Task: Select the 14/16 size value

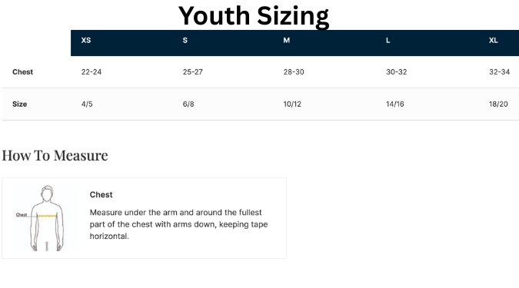Action: click(395, 104)
